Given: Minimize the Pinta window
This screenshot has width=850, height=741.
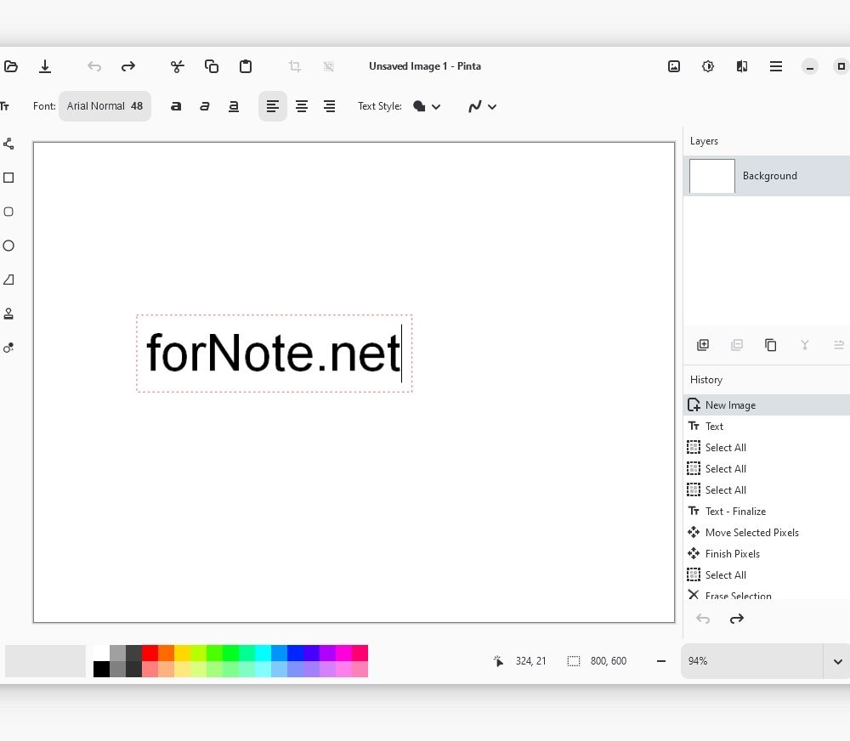Looking at the screenshot, I should (809, 66).
